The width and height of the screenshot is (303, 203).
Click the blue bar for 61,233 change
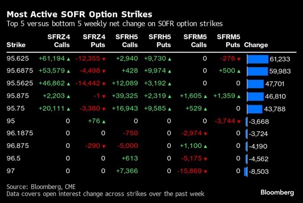pos(258,59)
